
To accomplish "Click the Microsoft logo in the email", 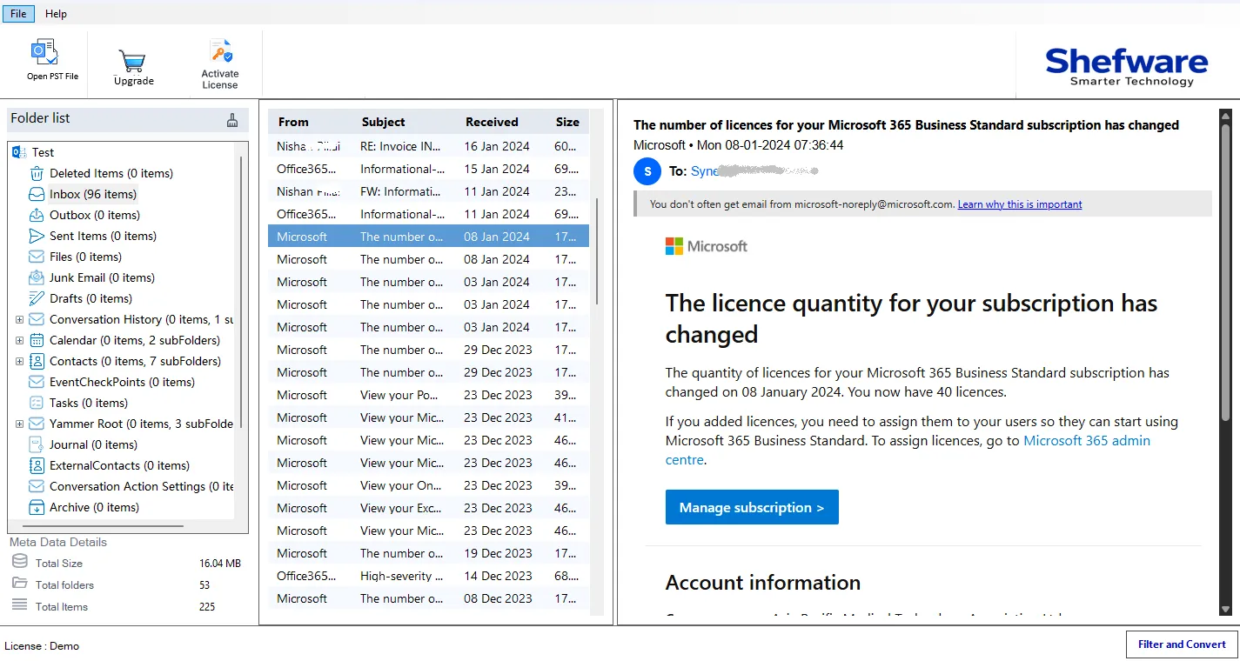I will pos(706,246).
